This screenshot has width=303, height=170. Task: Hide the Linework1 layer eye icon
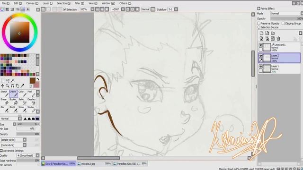tap(261, 45)
